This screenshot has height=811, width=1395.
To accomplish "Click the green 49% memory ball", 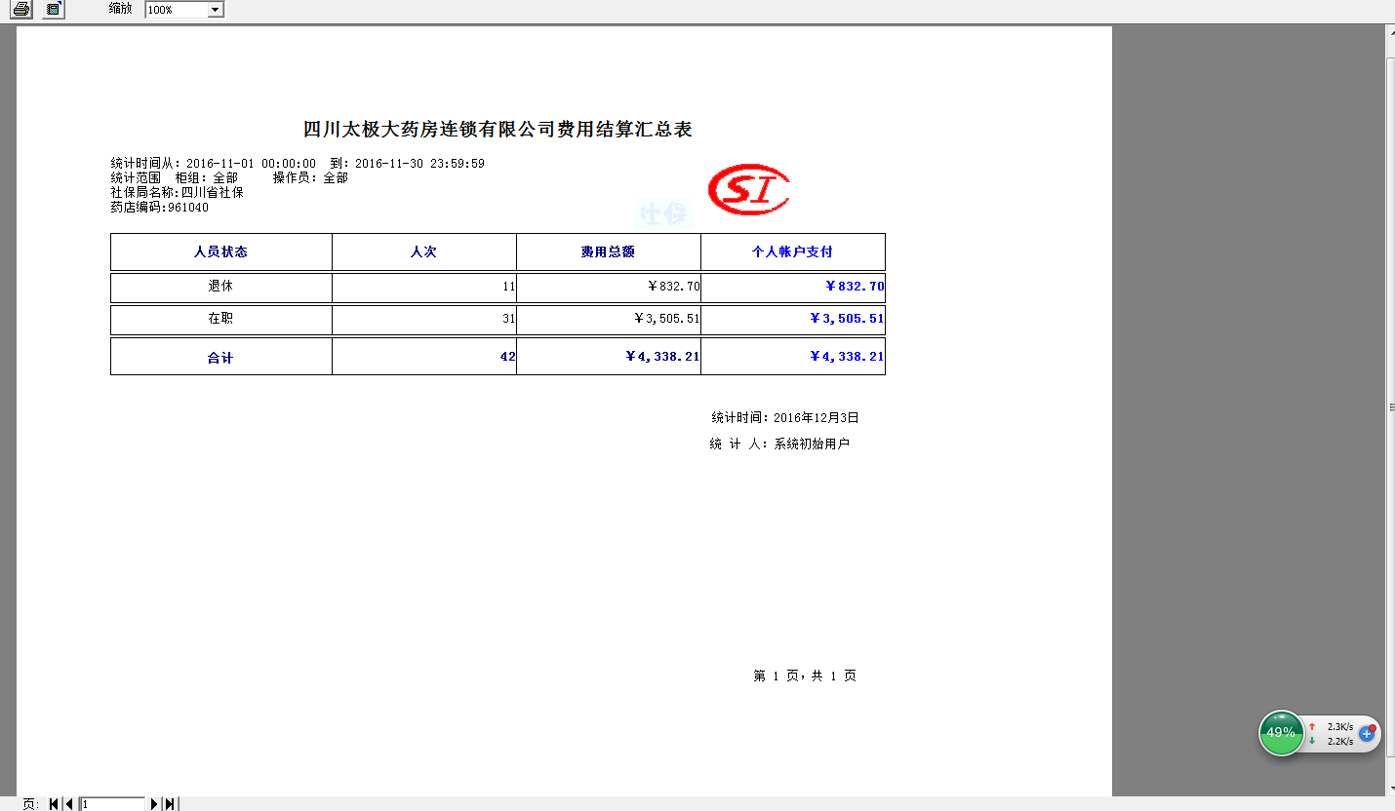I will tap(1281, 732).
